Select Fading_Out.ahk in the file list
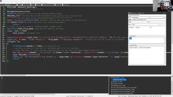Image resolution: width=173 pixels, height=97 pixels. [x=118, y=84]
